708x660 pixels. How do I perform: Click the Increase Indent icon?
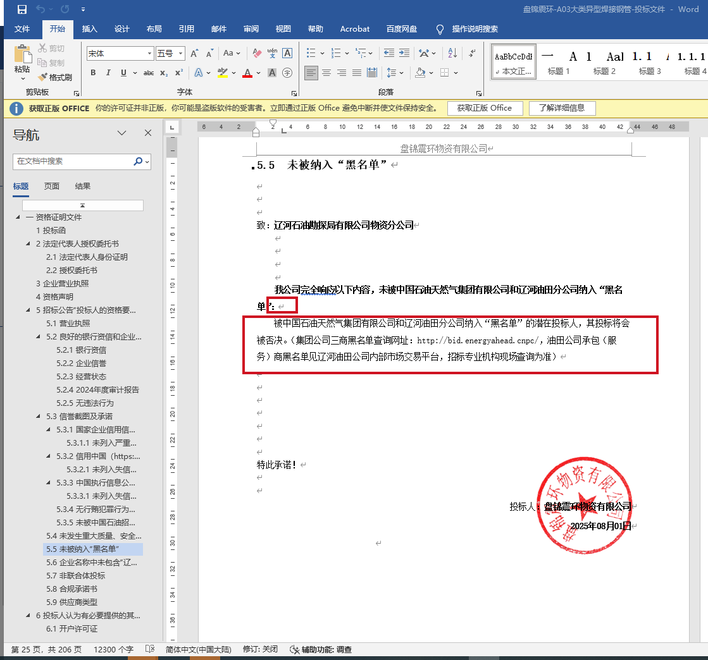[x=404, y=53]
